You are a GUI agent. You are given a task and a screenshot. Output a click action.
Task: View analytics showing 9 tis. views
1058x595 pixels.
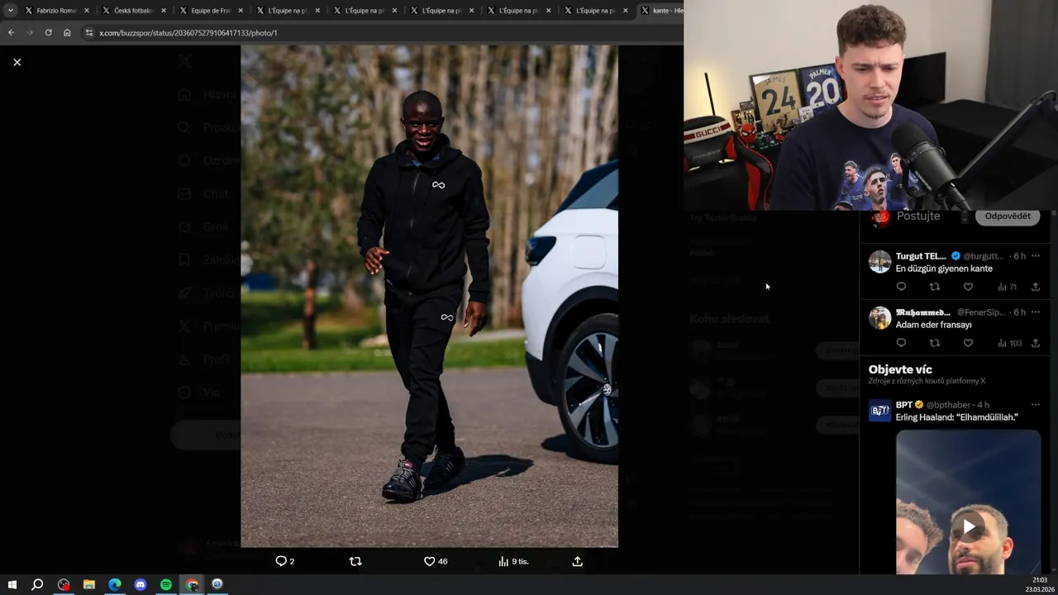[x=513, y=561]
